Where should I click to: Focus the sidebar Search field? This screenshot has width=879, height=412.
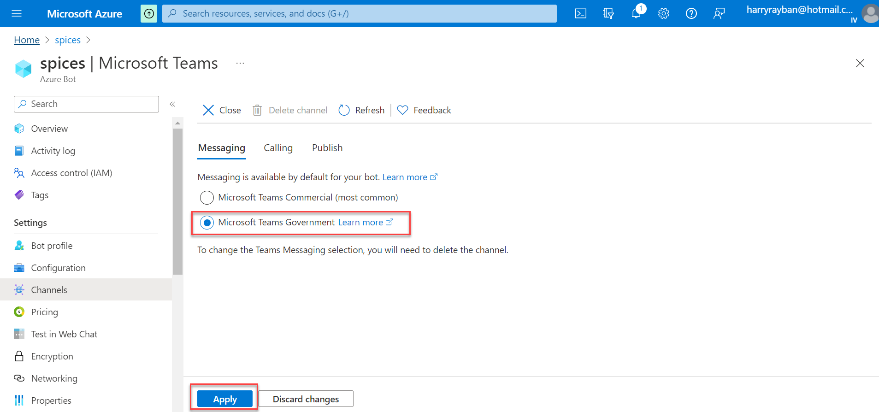click(86, 104)
